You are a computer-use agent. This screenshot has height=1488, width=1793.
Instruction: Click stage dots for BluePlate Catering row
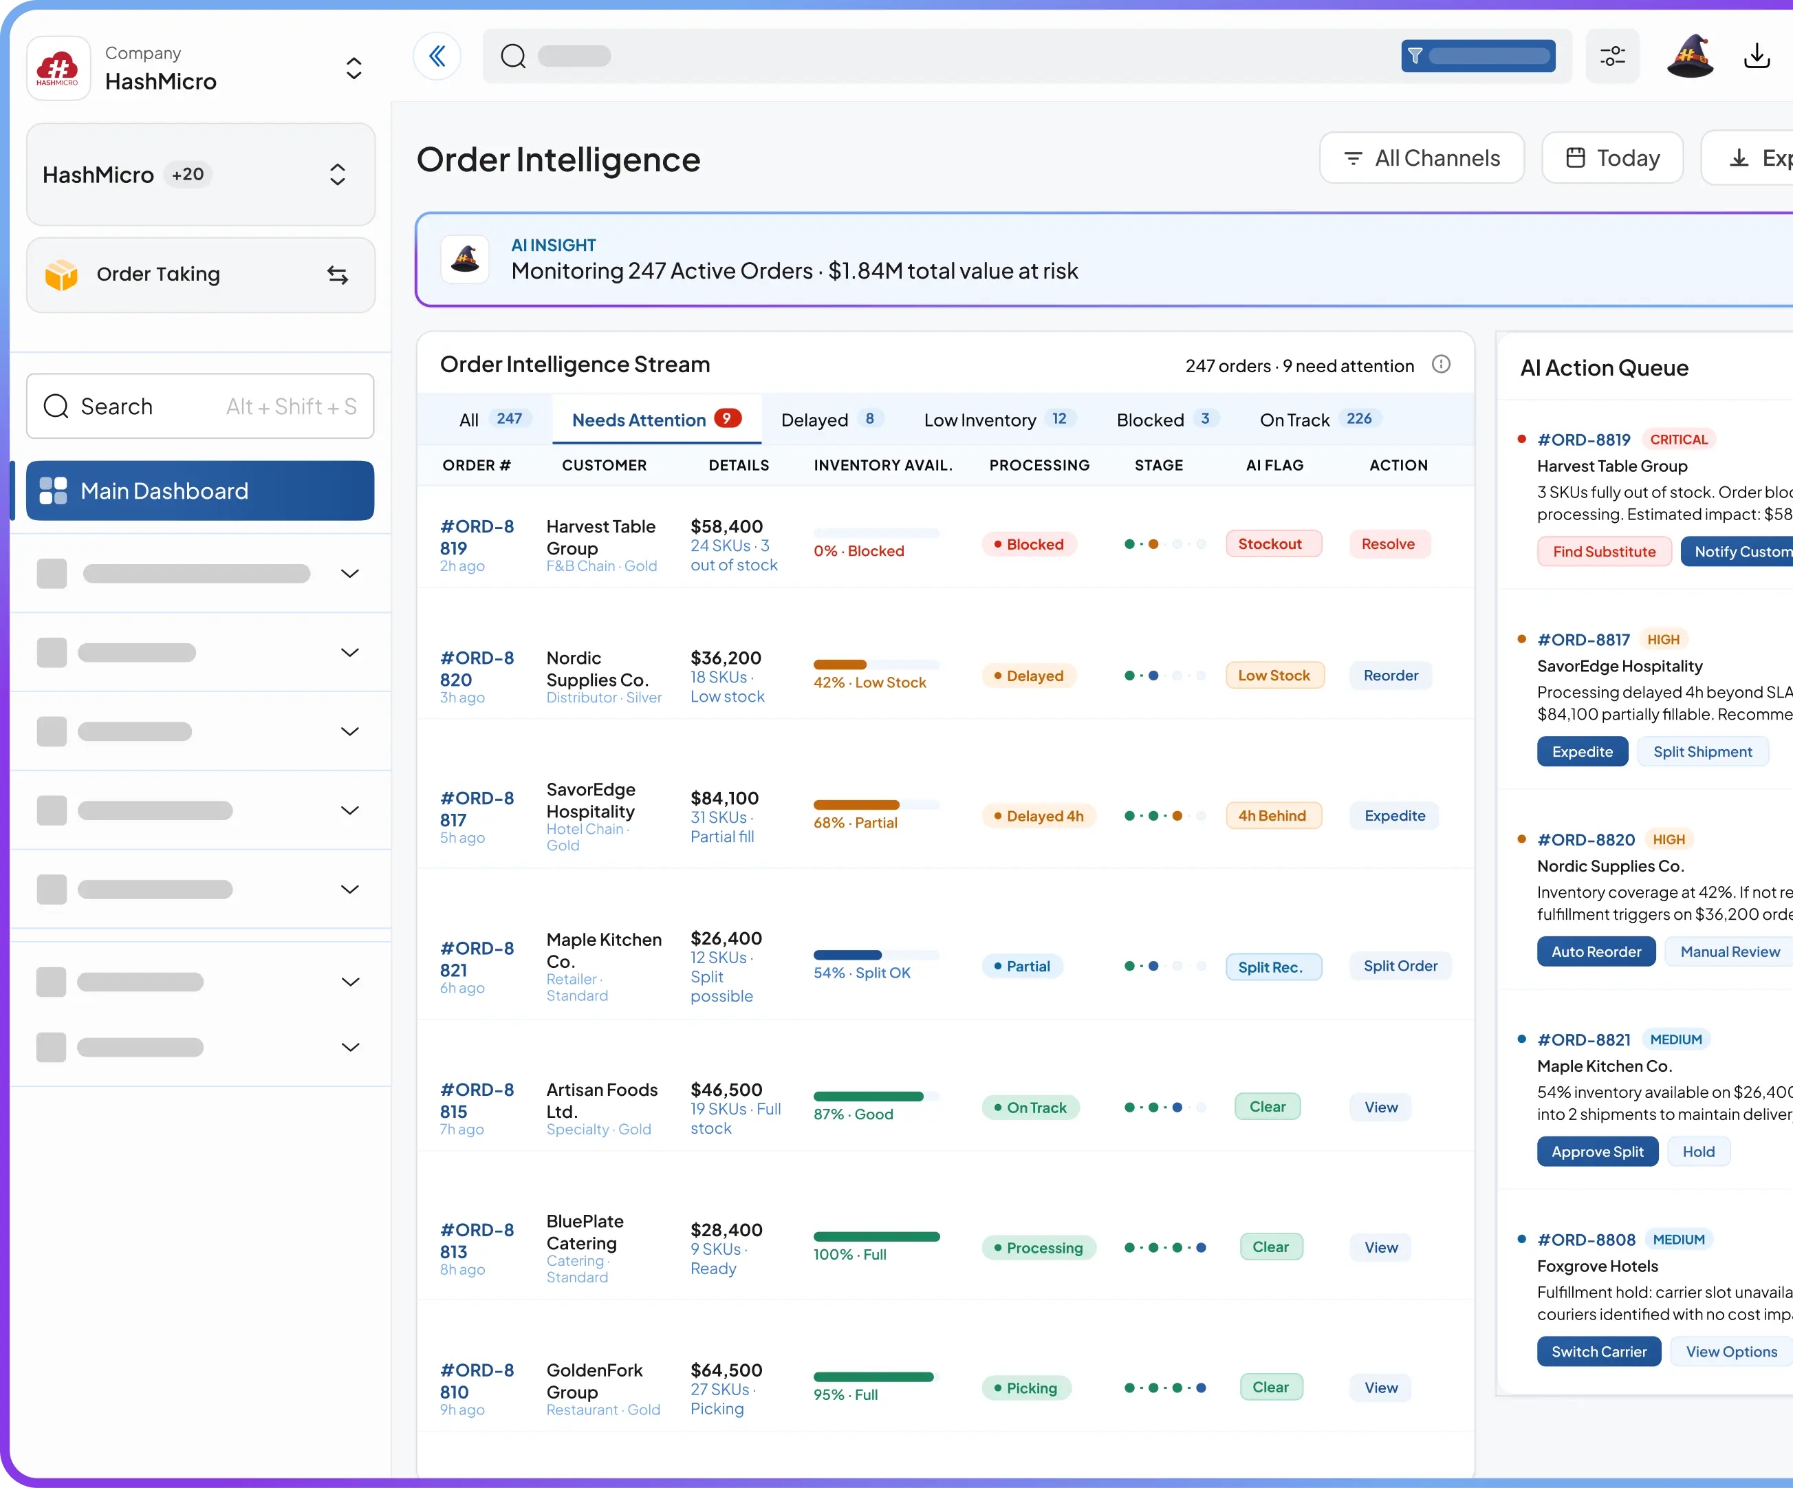tap(1164, 1248)
